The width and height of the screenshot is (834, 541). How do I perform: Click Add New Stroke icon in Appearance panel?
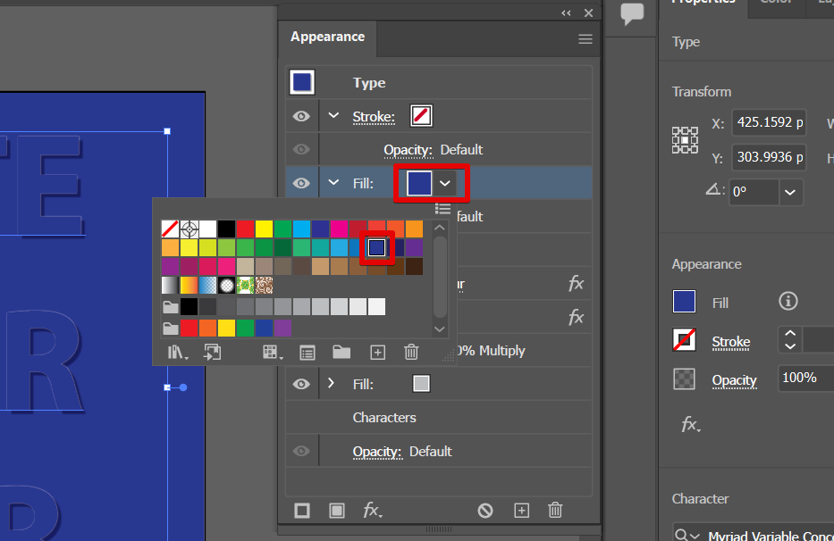tap(302, 511)
